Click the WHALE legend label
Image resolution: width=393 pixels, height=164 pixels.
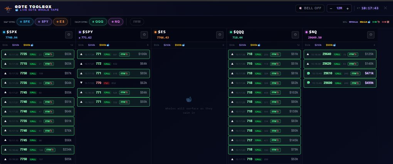pyautogui.click(x=353, y=22)
